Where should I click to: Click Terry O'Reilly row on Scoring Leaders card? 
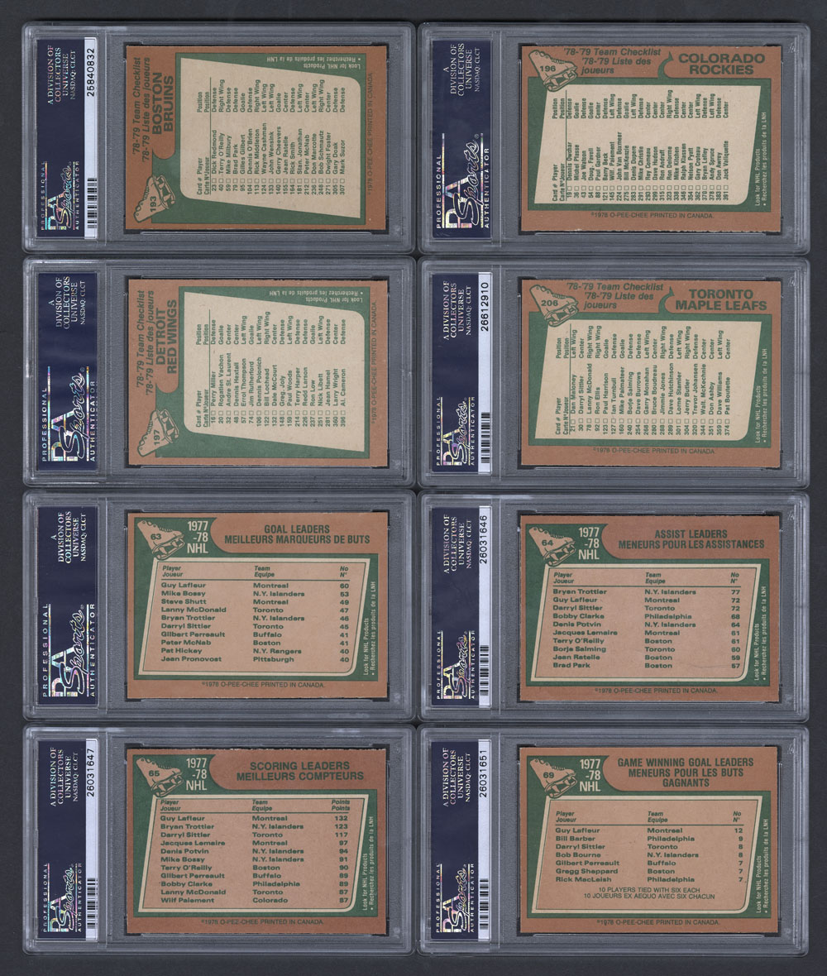point(255,868)
